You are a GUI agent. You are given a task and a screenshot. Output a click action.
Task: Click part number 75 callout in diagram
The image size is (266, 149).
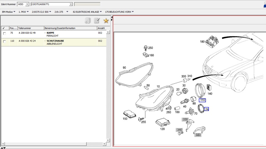click(x=206, y=109)
